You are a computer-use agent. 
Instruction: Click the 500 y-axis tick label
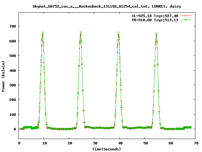pyautogui.click(x=13, y=56)
